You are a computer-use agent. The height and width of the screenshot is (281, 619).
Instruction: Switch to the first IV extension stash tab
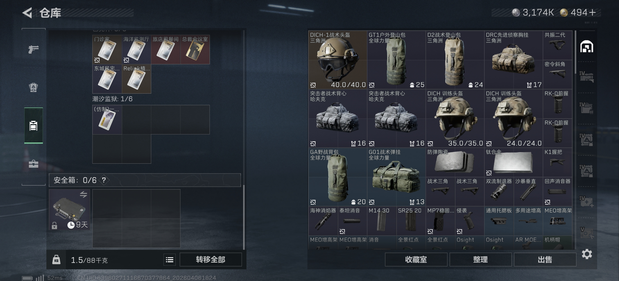(586, 77)
